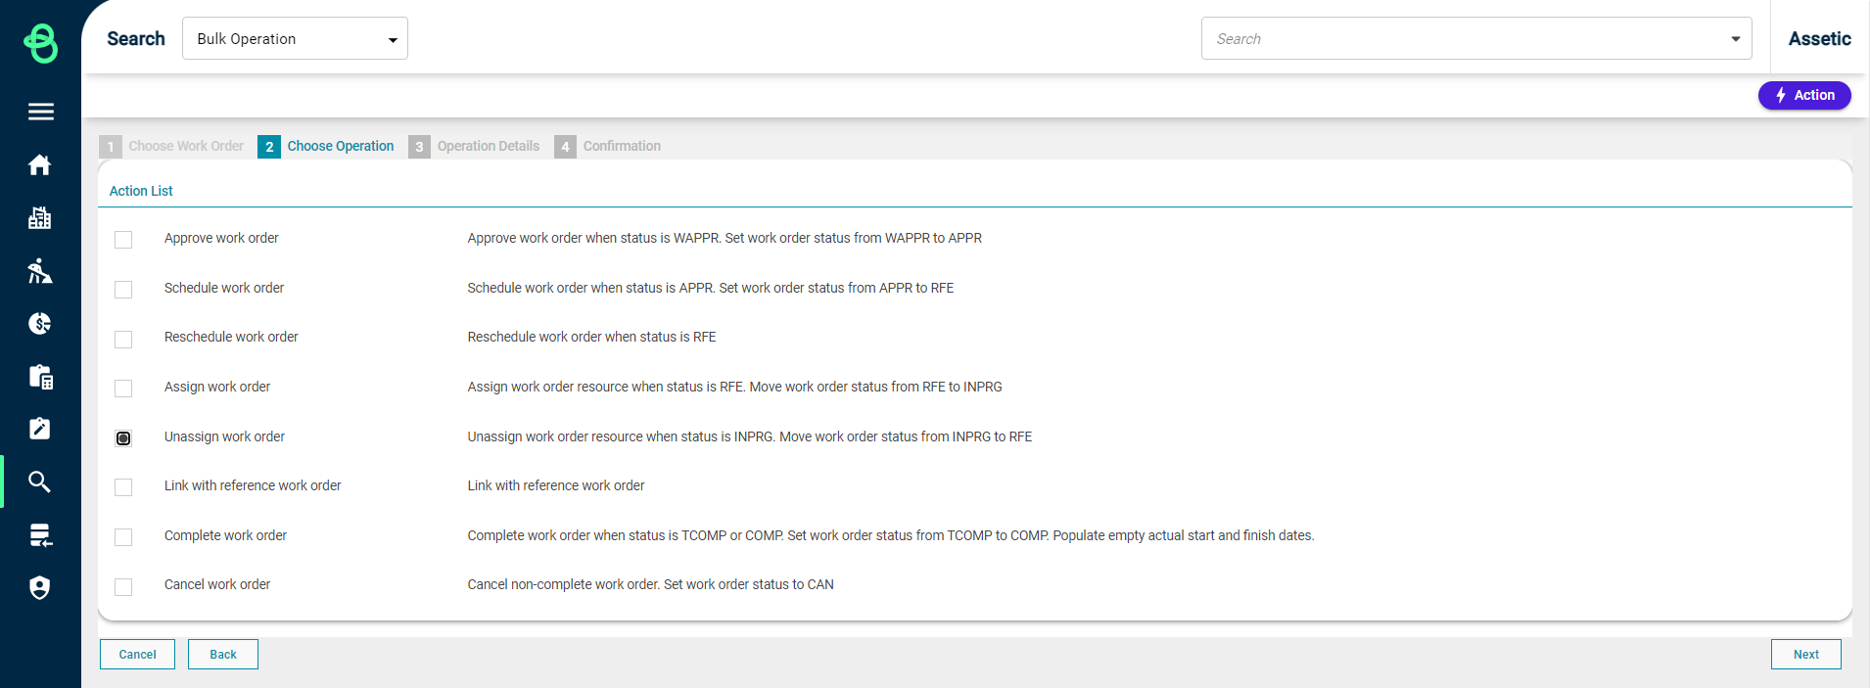
Task: Expand the top Search combo box arrow
Action: pyautogui.click(x=1735, y=39)
